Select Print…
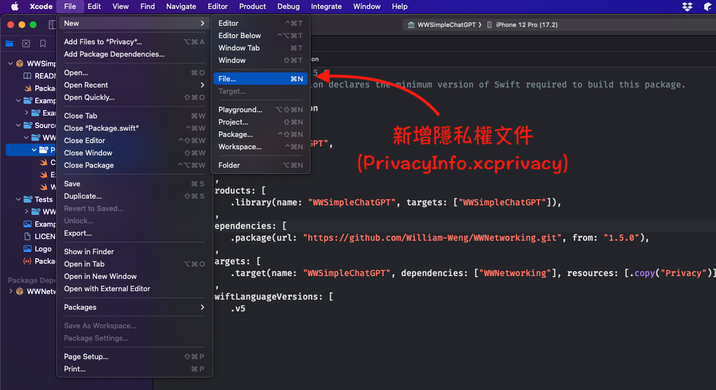Viewport: 716px width, 390px height. [135, 369]
